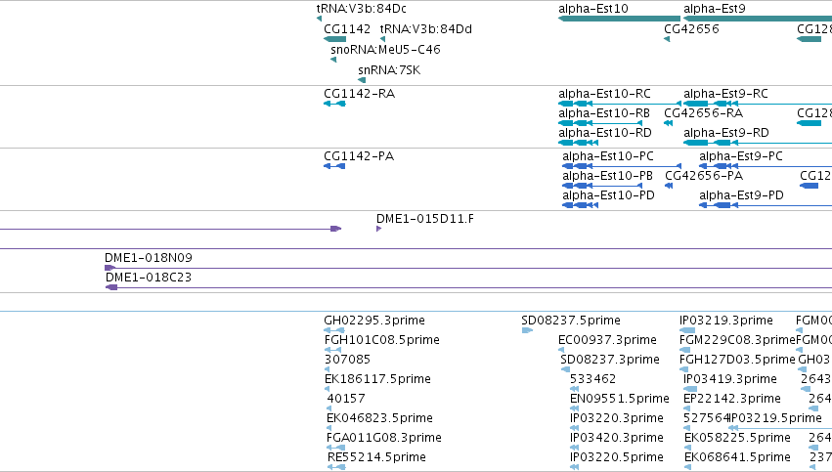Select the DME1-018C23 clone start glyph
Image resolution: width=832 pixels, height=472 pixels.
[x=111, y=287]
